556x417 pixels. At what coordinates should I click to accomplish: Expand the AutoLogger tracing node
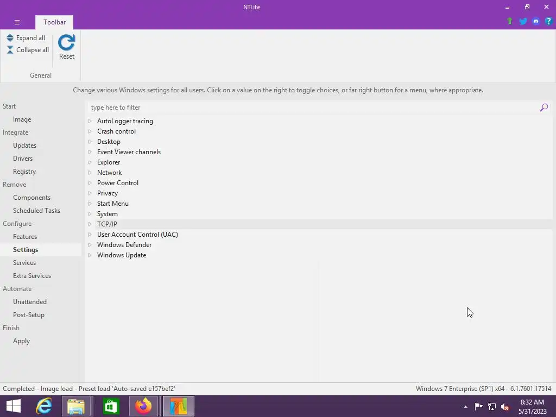pyautogui.click(x=90, y=121)
